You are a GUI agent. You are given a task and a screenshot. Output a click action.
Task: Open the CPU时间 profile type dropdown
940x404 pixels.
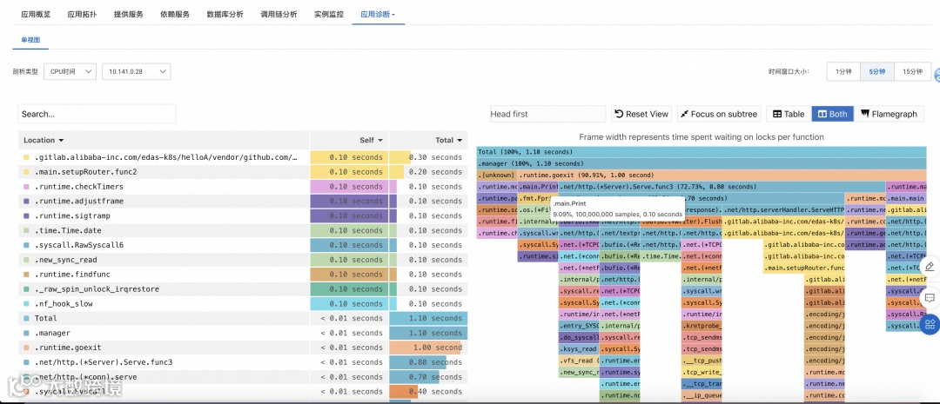click(x=70, y=72)
